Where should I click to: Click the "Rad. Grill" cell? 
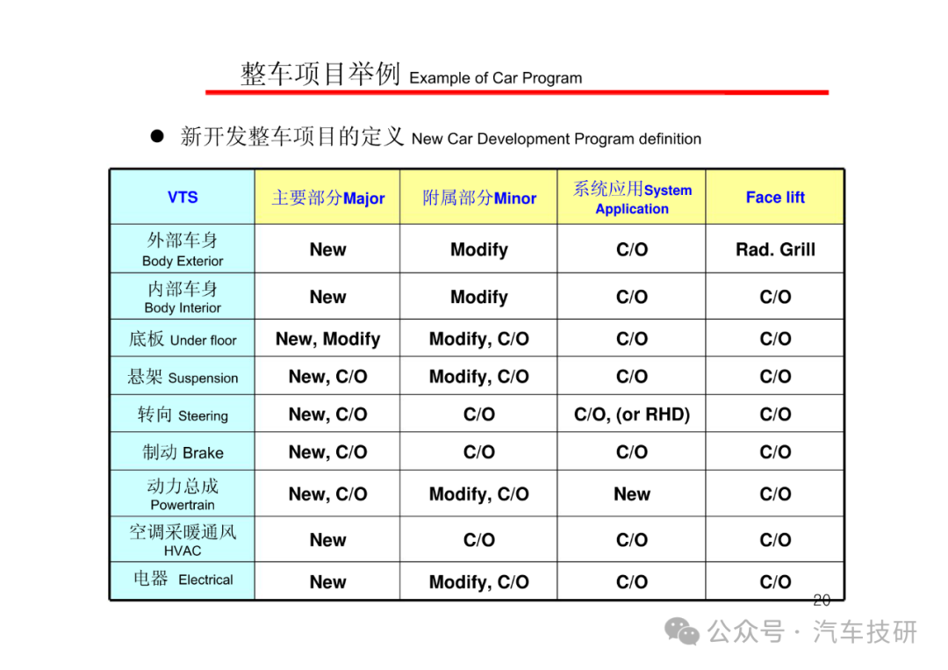click(776, 249)
